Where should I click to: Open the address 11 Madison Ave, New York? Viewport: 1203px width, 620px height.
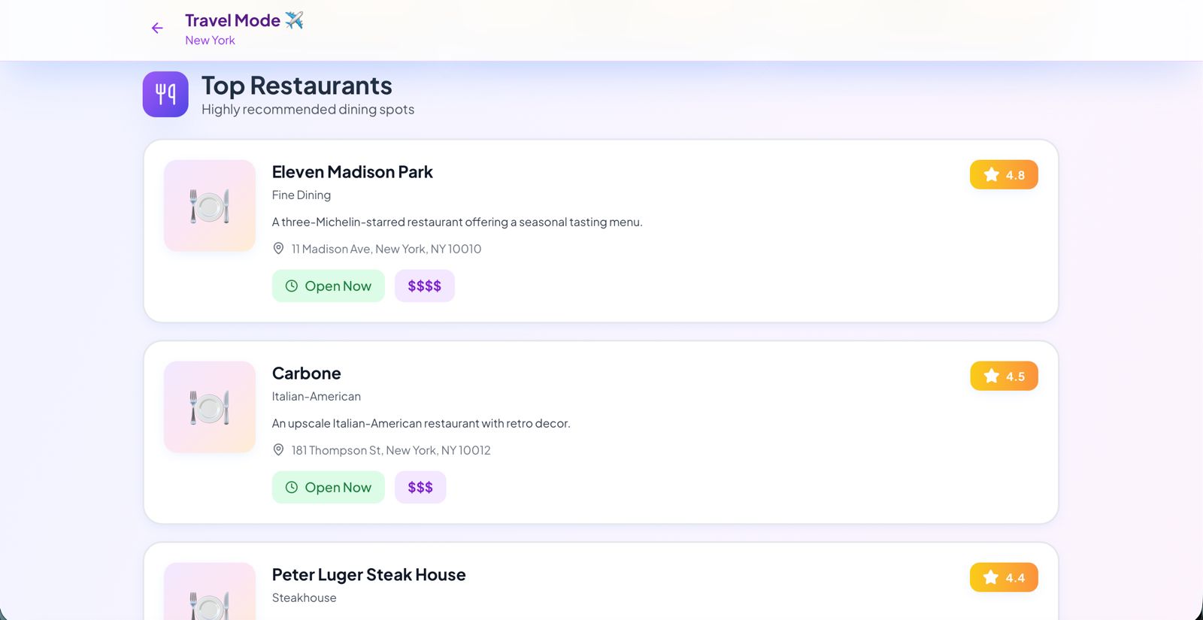click(x=386, y=249)
